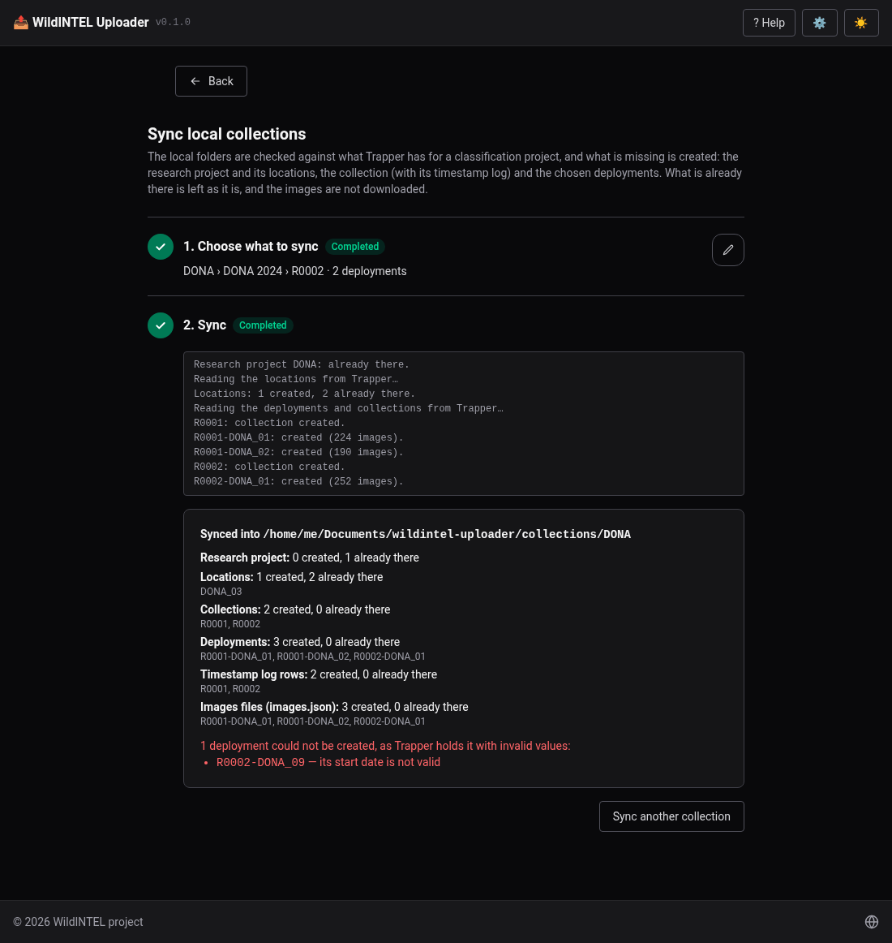Screen dimensions: 892x943
Task: Click Sync another collection button
Action: (671, 816)
